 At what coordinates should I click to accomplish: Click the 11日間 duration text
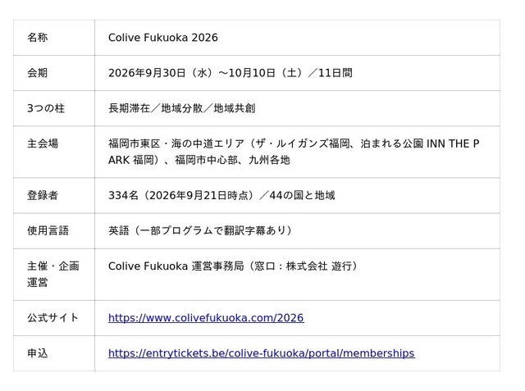(336, 73)
